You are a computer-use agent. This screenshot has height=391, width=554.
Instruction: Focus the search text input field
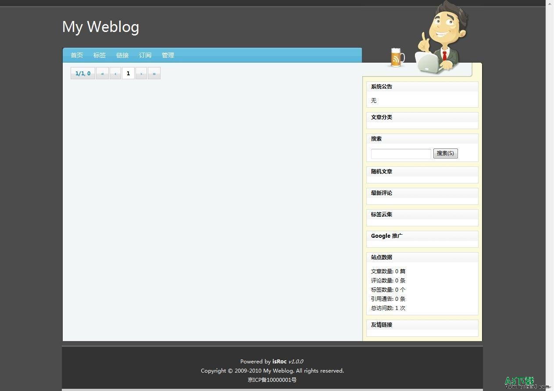tap(401, 154)
